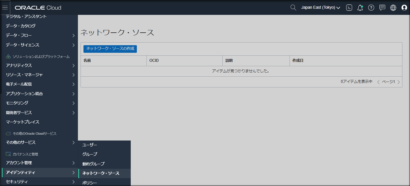Open Japan East (Tokyo) region dropdown
The image size is (410, 186).
[x=321, y=8]
